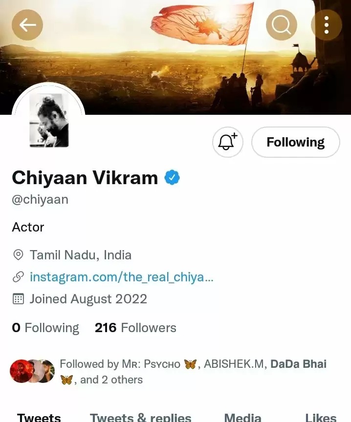Open the three-dot overflow menu
The image size is (351, 422).
[327, 25]
